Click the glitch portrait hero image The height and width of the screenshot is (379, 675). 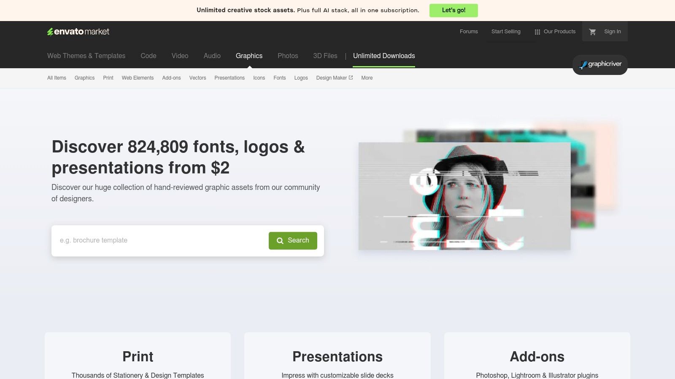[x=464, y=196]
